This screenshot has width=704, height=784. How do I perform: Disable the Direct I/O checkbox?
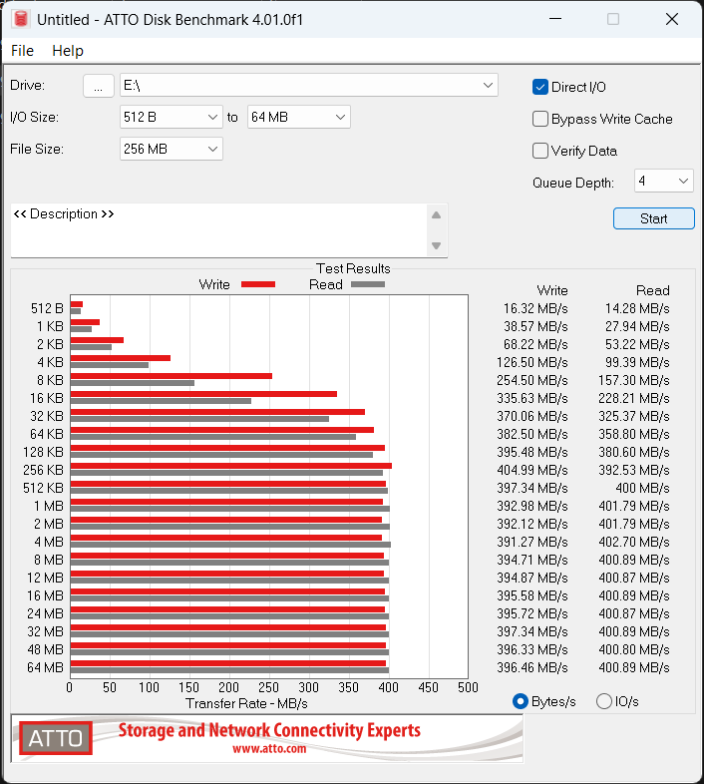[x=540, y=87]
